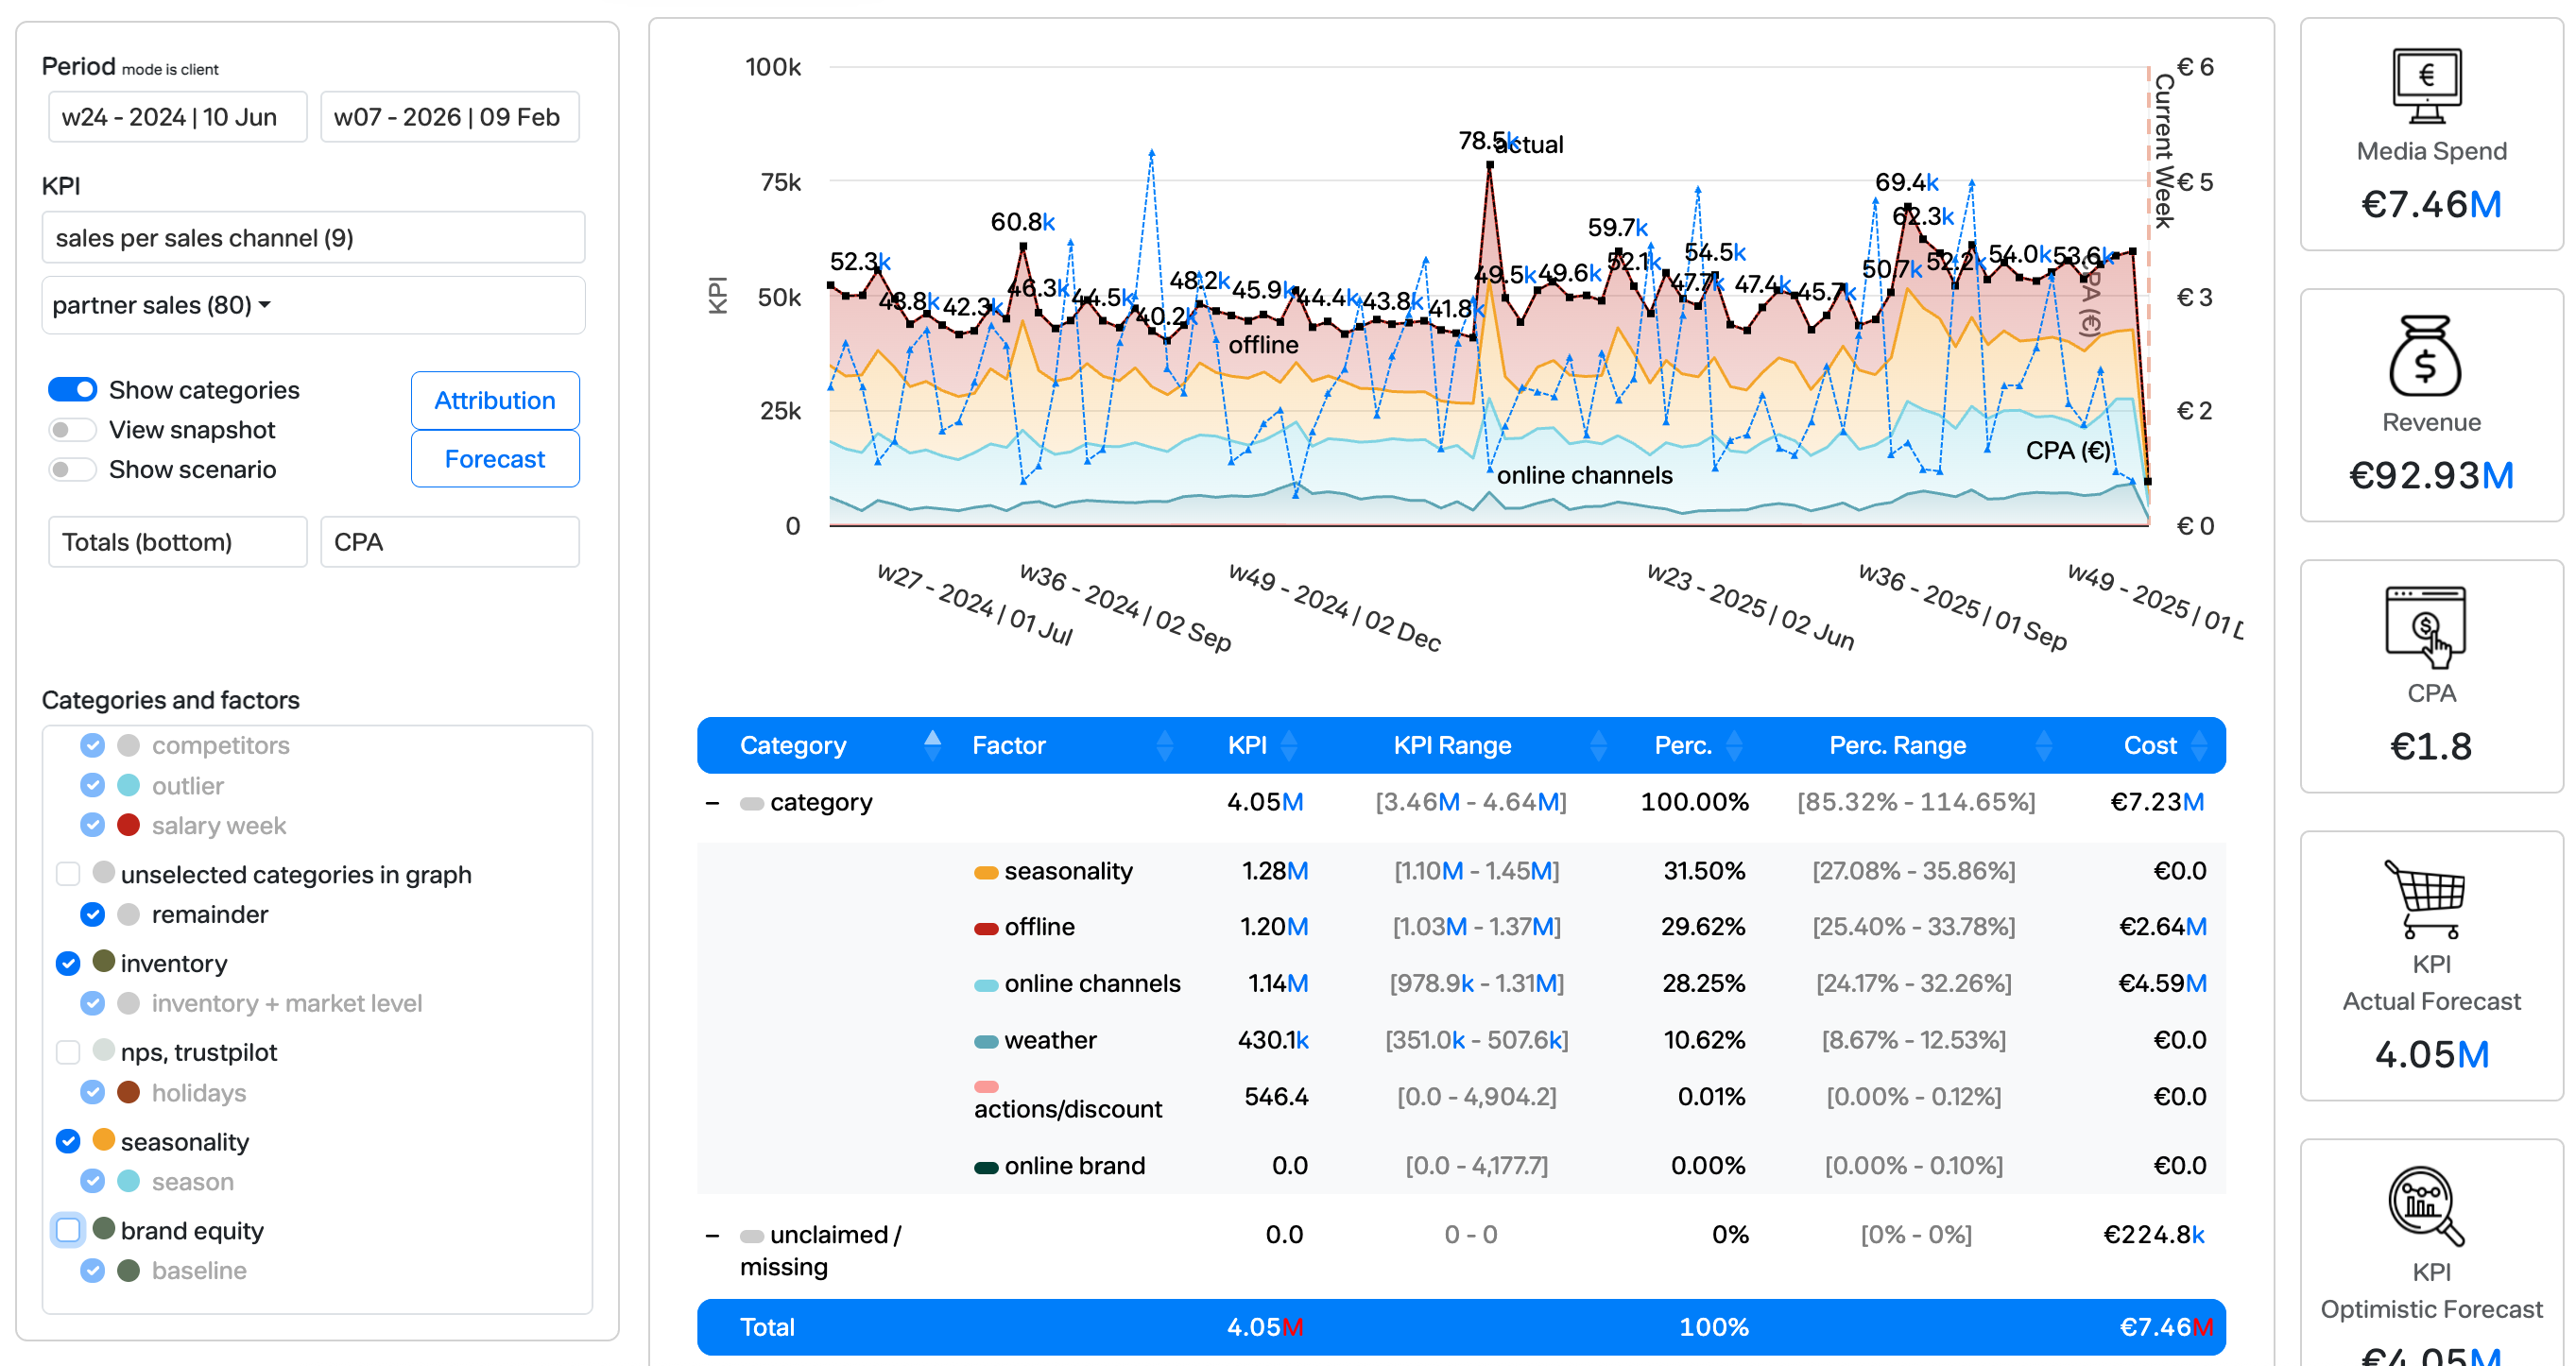
Task: Click the Media Spend monitor icon
Action: (2427, 86)
